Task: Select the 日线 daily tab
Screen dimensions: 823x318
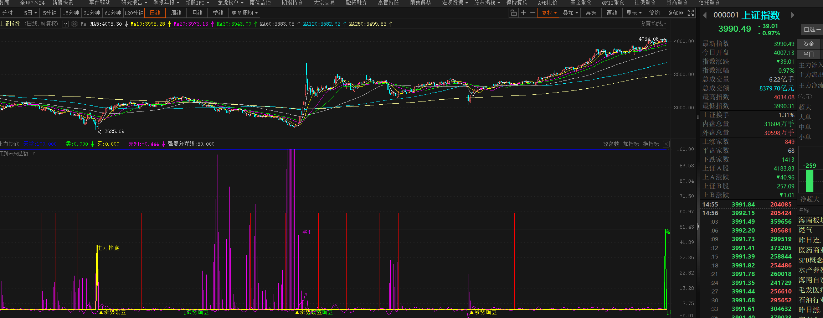Action: click(155, 13)
